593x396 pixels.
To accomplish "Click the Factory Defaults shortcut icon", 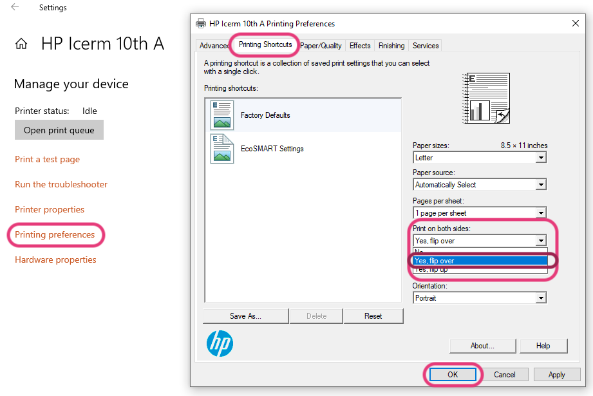I will coord(222,115).
